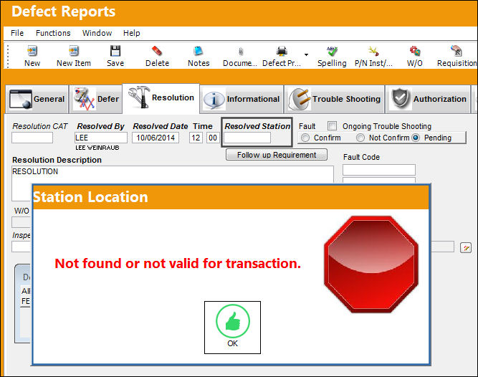
Task: Switch to the Informational tab
Action: [x=242, y=99]
